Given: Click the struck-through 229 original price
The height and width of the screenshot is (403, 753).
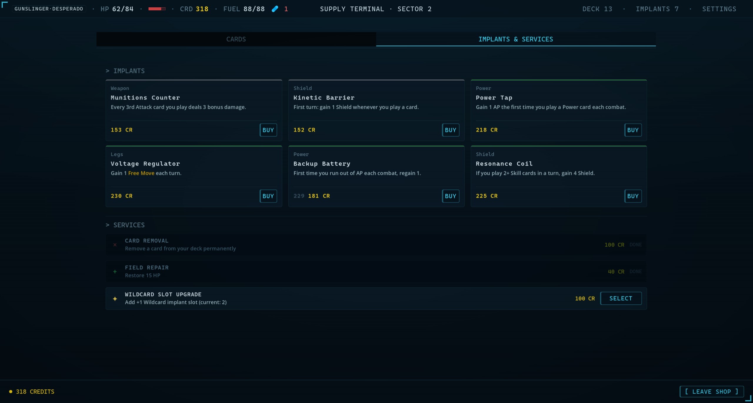Looking at the screenshot, I should (x=299, y=196).
